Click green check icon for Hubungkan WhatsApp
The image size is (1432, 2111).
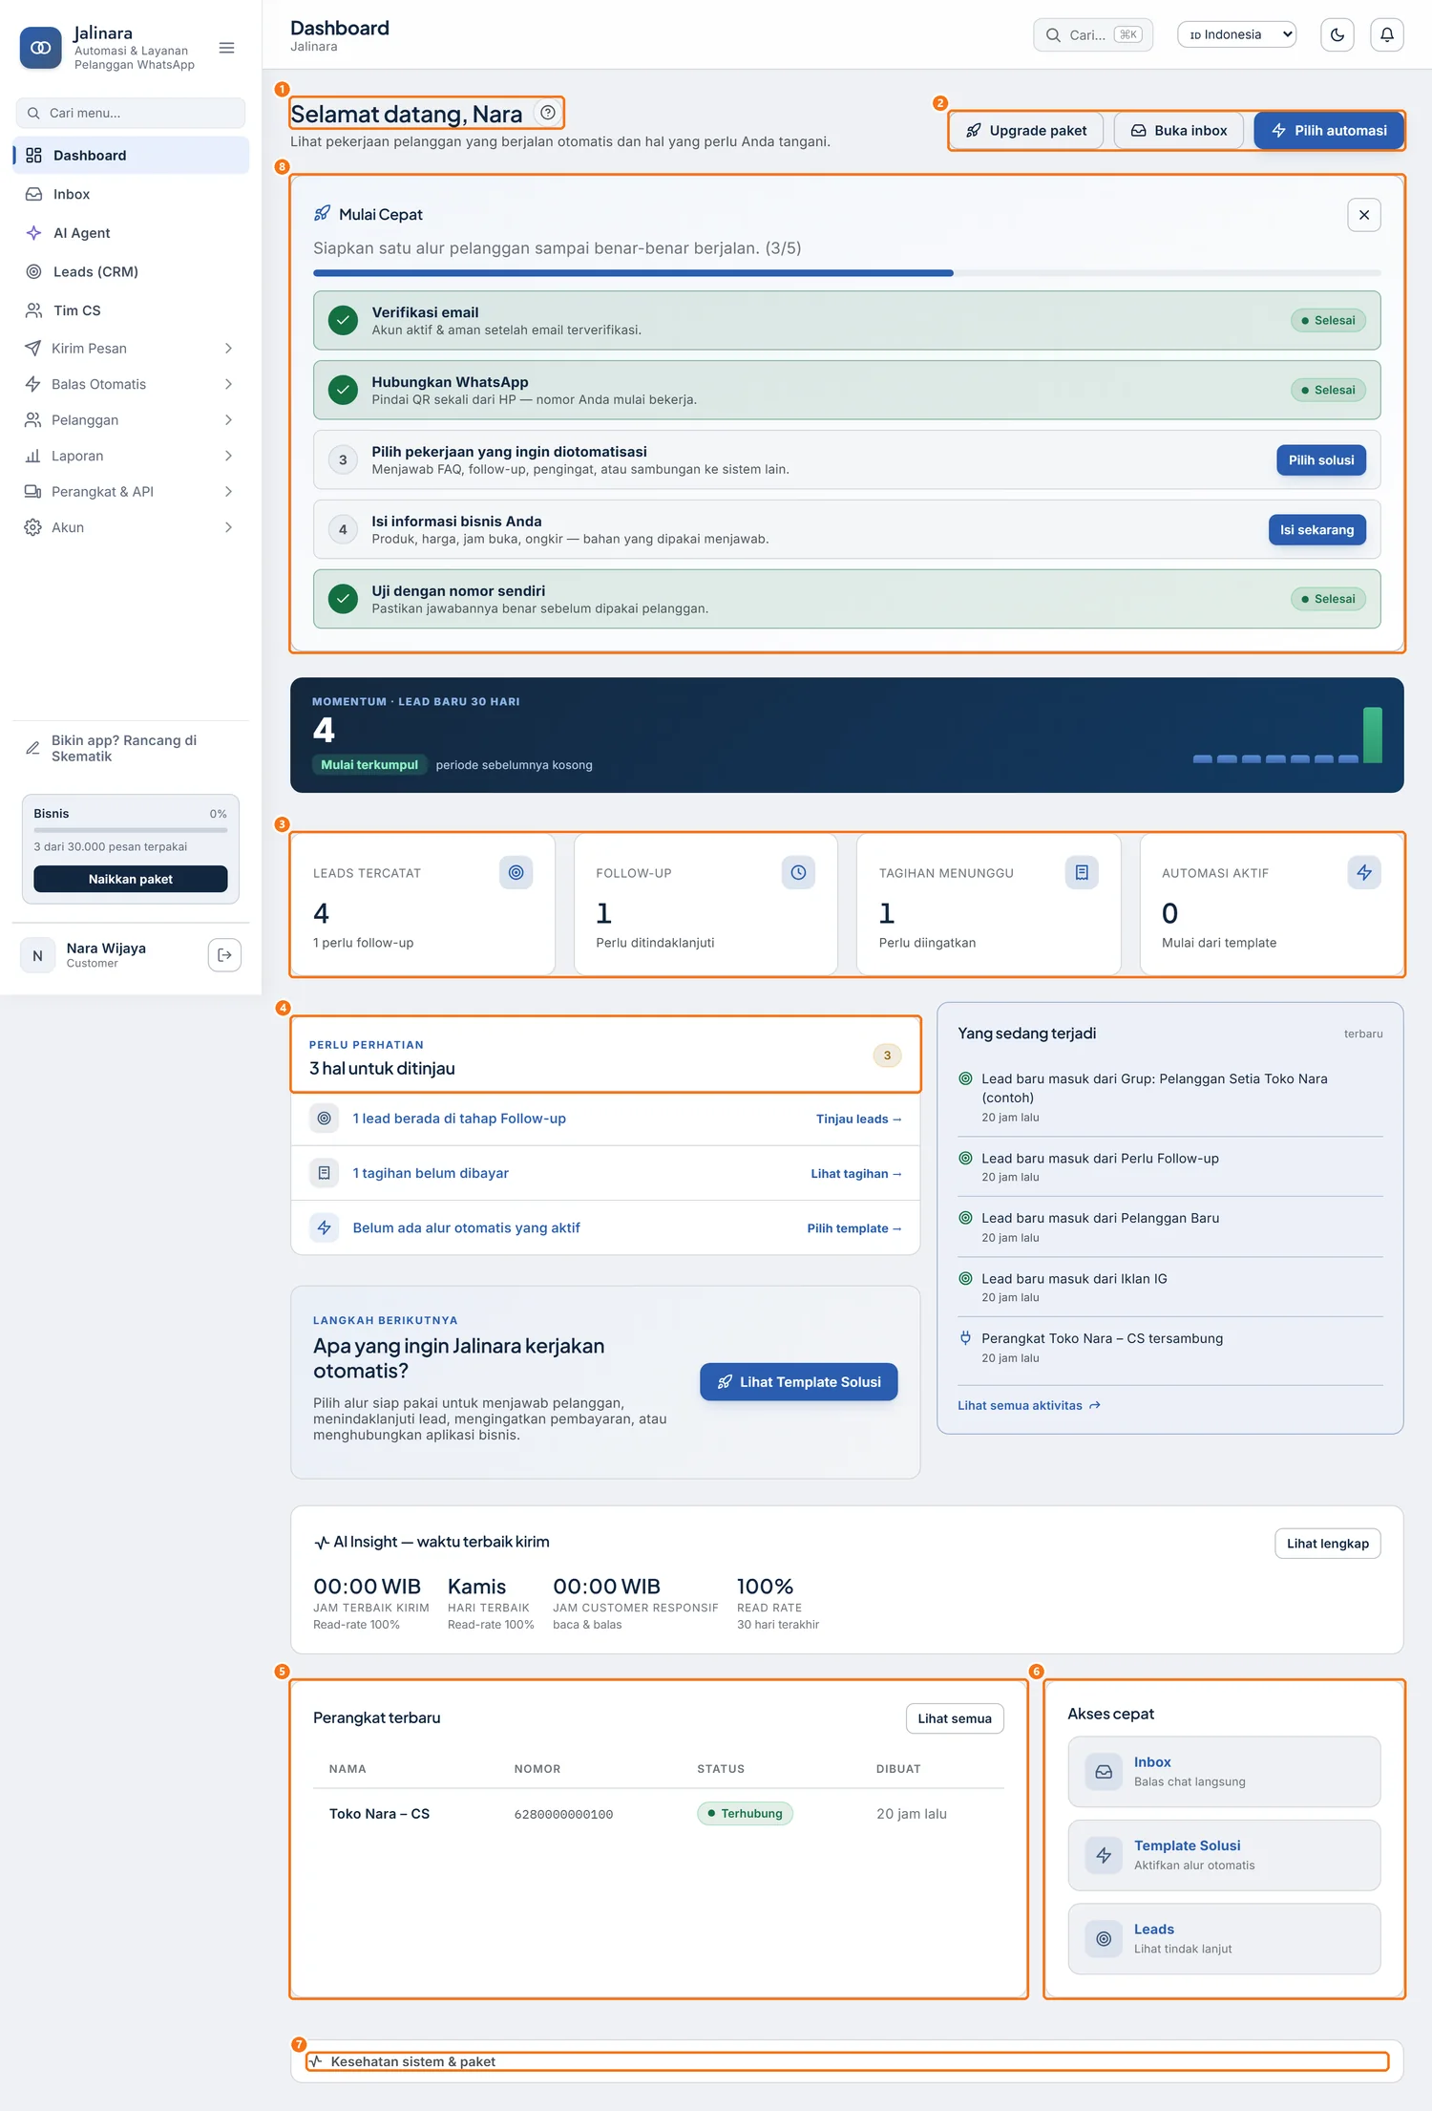343,390
